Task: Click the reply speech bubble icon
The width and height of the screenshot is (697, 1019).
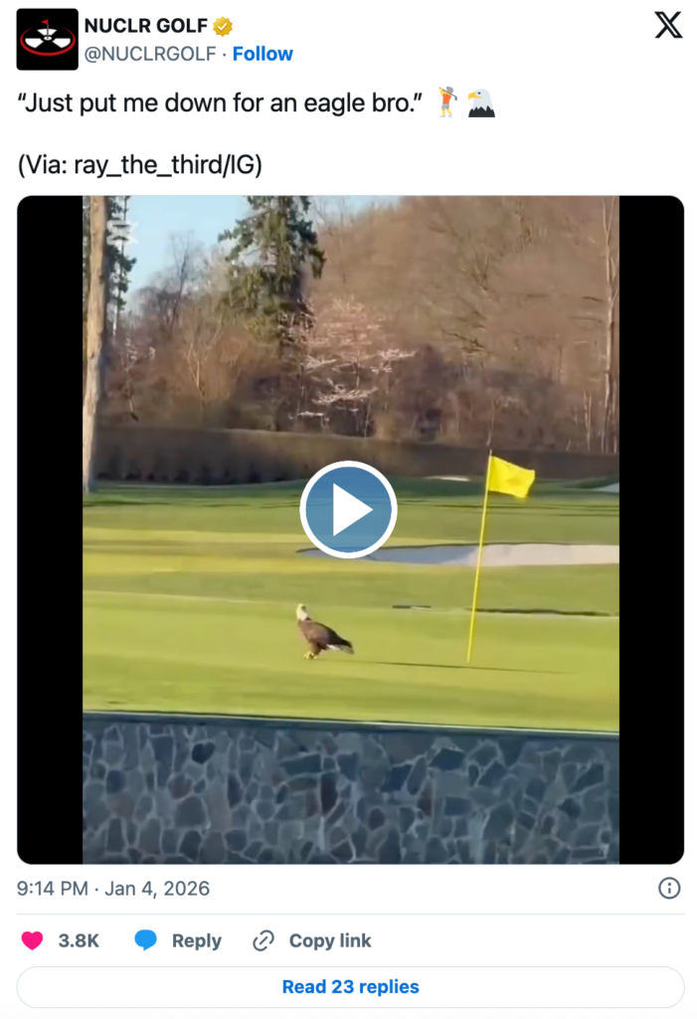Action: [145, 939]
